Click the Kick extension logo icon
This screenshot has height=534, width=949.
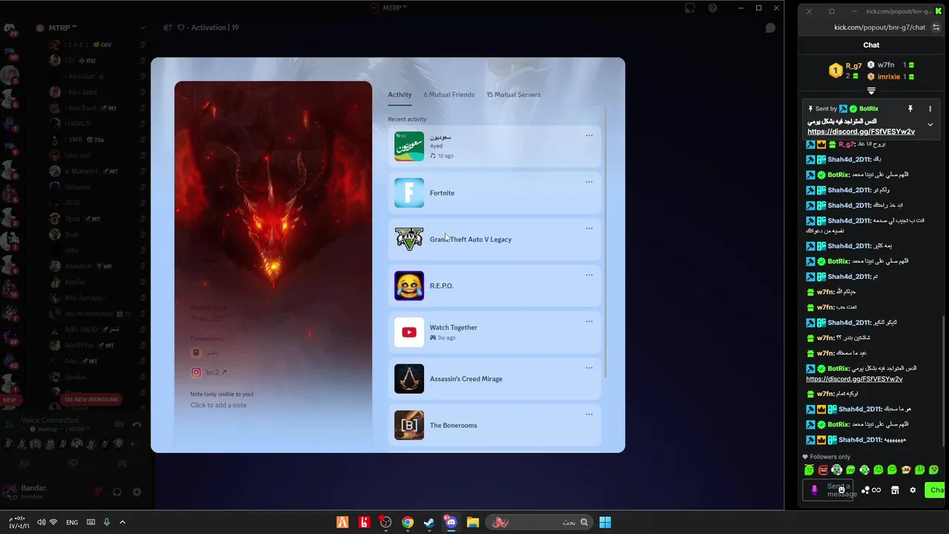(x=938, y=11)
